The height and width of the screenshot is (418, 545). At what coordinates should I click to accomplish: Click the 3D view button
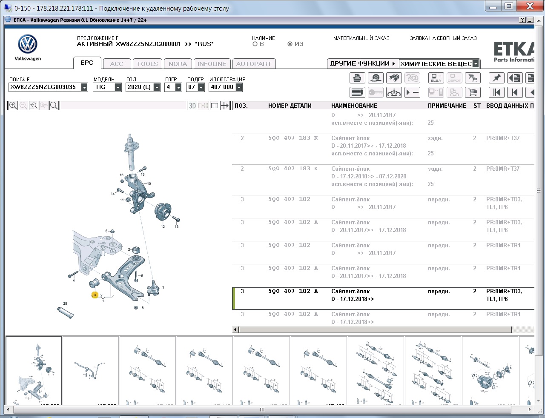tap(192, 106)
